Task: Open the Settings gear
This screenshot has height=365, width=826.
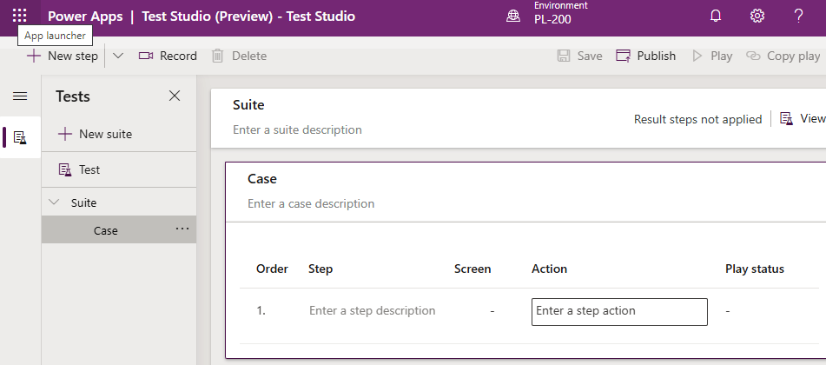Action: pyautogui.click(x=757, y=16)
